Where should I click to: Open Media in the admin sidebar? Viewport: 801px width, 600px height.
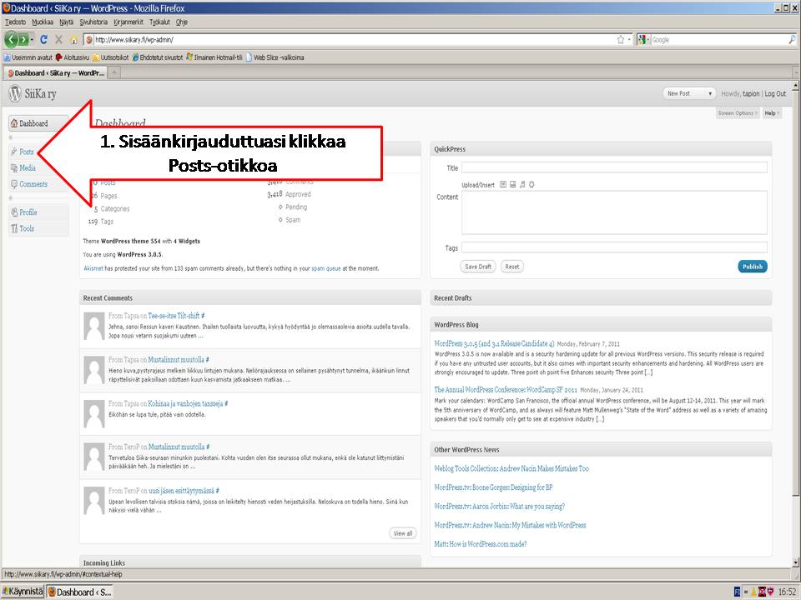click(x=28, y=168)
